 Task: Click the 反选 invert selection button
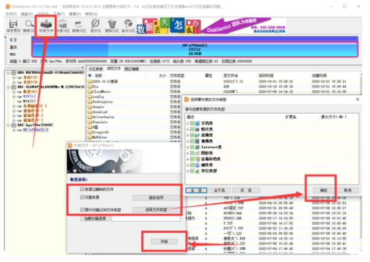point(246,190)
